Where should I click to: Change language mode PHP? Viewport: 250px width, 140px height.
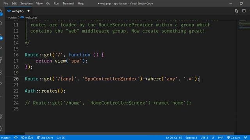pyautogui.click(x=220, y=138)
